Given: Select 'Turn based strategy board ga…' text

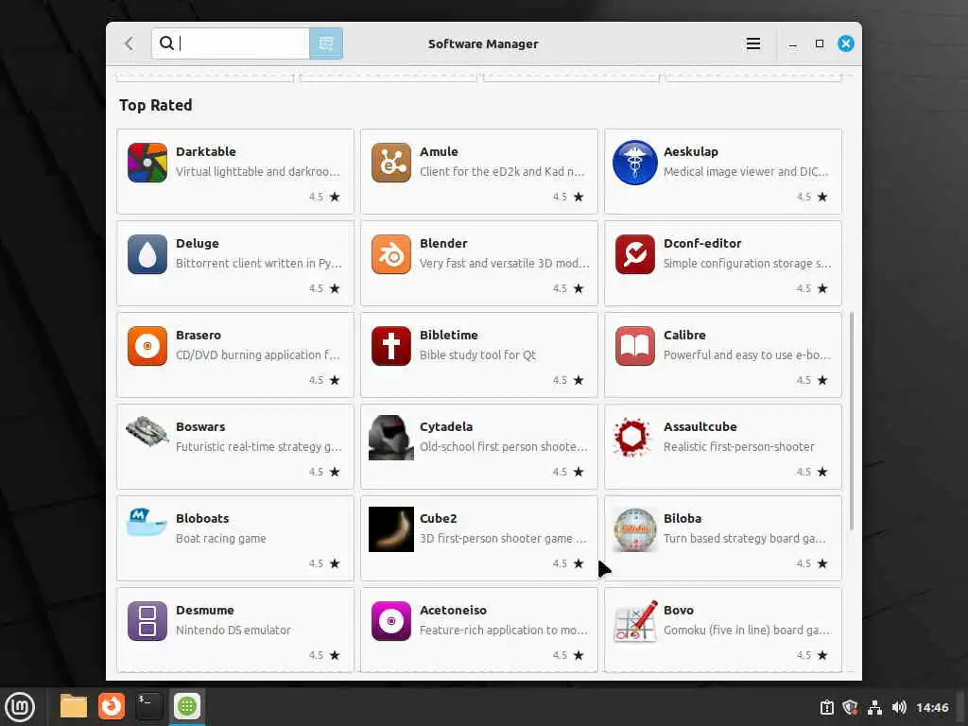Looking at the screenshot, I should pyautogui.click(x=745, y=538).
